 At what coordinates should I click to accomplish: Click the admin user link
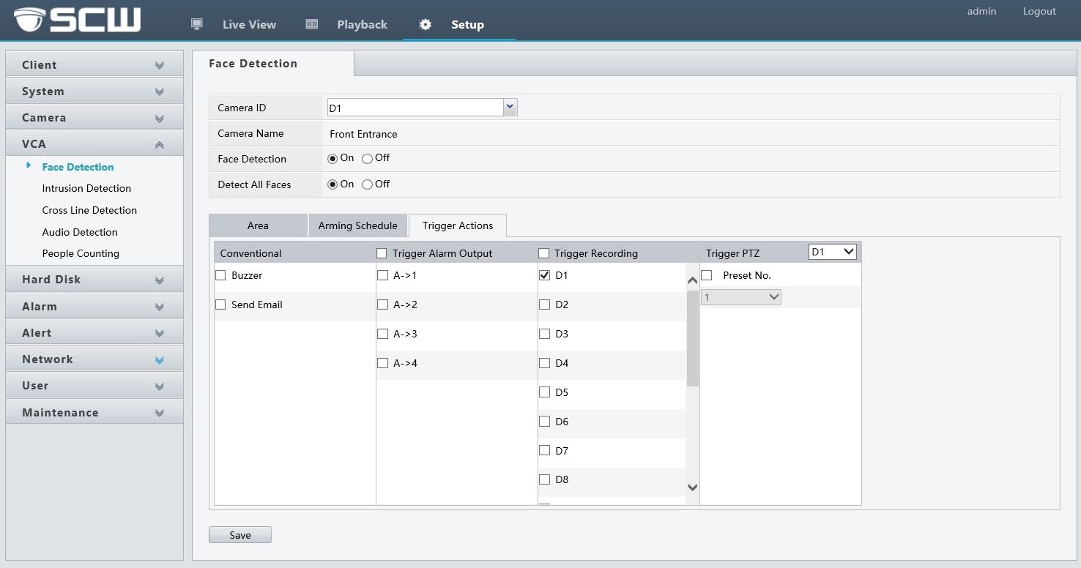pyautogui.click(x=981, y=11)
